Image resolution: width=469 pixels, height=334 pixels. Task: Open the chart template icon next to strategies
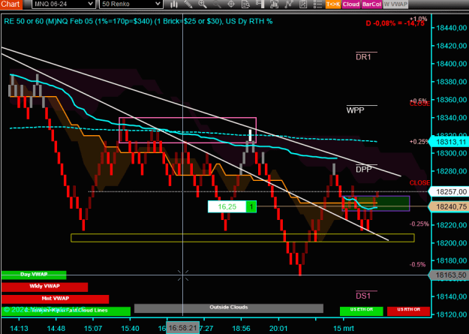(x=303, y=5)
